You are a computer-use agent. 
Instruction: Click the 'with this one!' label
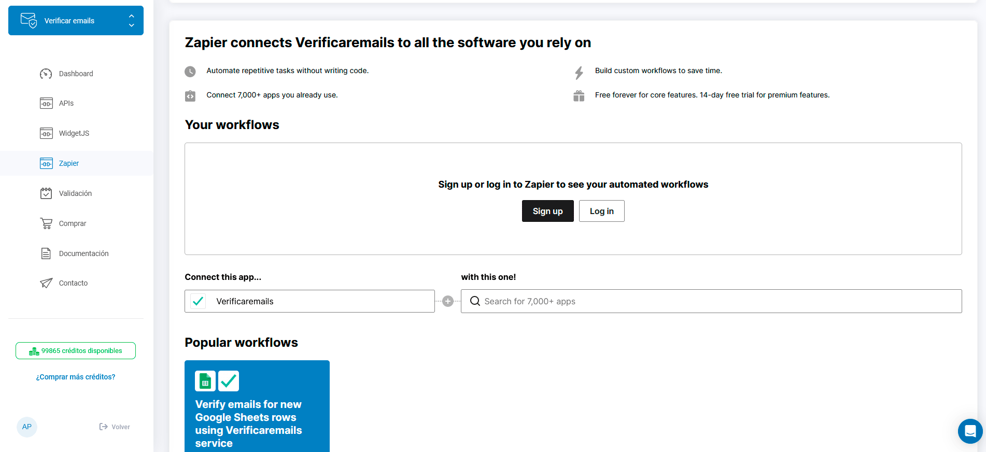(488, 277)
